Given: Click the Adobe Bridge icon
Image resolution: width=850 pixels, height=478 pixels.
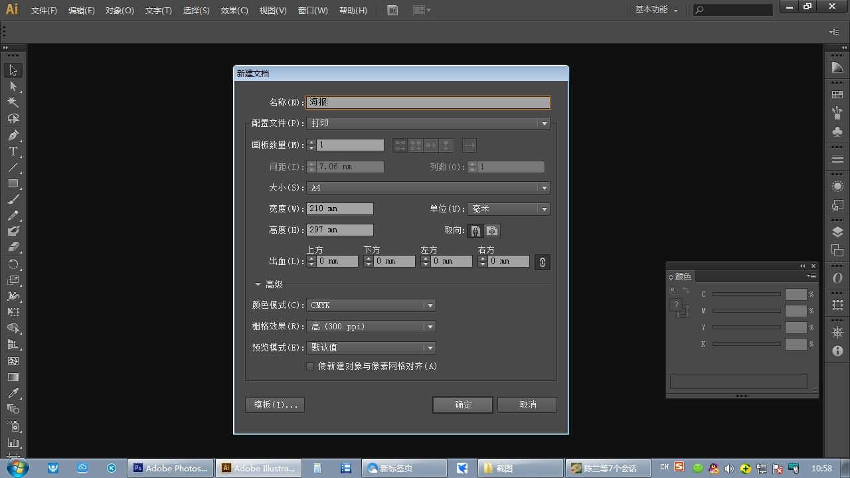Looking at the screenshot, I should (392, 10).
